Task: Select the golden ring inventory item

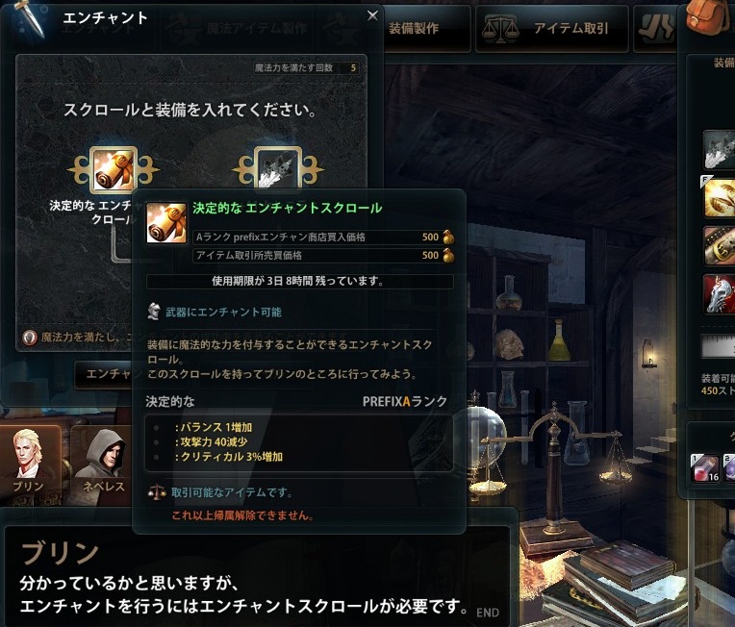Action: click(720, 198)
